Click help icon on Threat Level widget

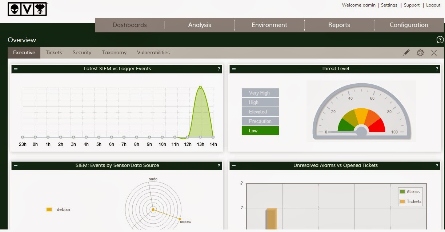click(437, 69)
